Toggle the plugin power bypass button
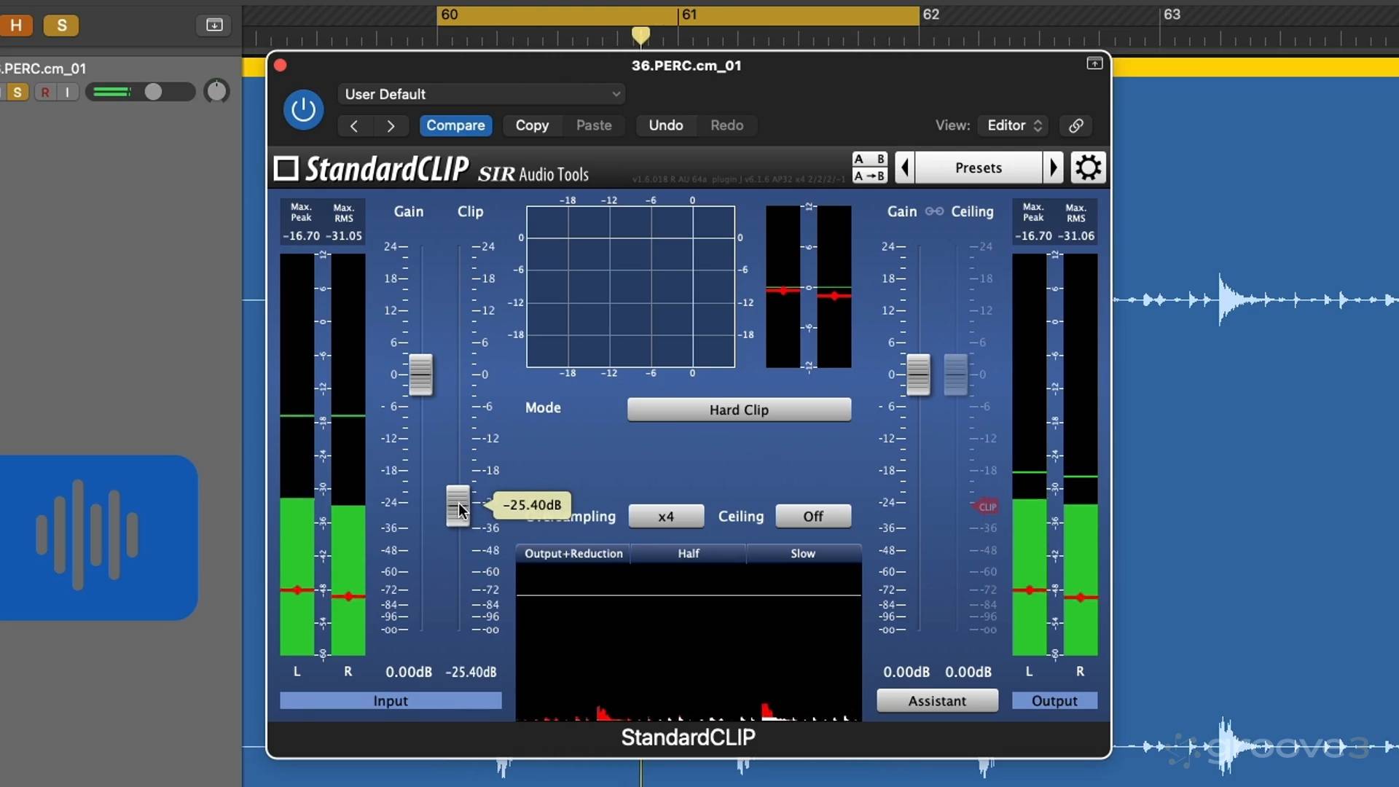Image resolution: width=1399 pixels, height=787 pixels. coord(303,109)
